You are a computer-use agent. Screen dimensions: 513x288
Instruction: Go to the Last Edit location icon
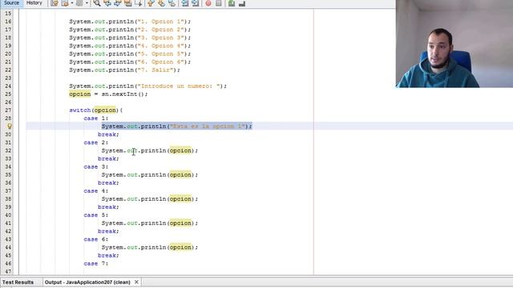tap(55, 3)
